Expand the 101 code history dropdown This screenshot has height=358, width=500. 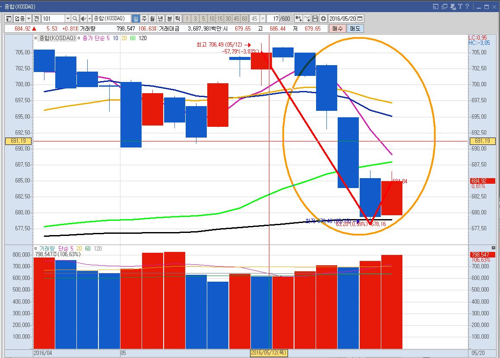68,19
